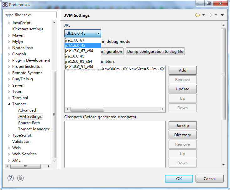Screen dimensions: 230x190
Task: Choose jdk1.6.0_45 from the JRE list
Action: point(83,46)
